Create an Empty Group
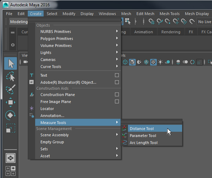This screenshot has height=178, width=212. (x=78, y=142)
